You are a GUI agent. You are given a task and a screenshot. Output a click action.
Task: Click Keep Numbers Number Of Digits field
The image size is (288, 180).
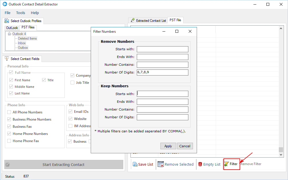point(162,117)
